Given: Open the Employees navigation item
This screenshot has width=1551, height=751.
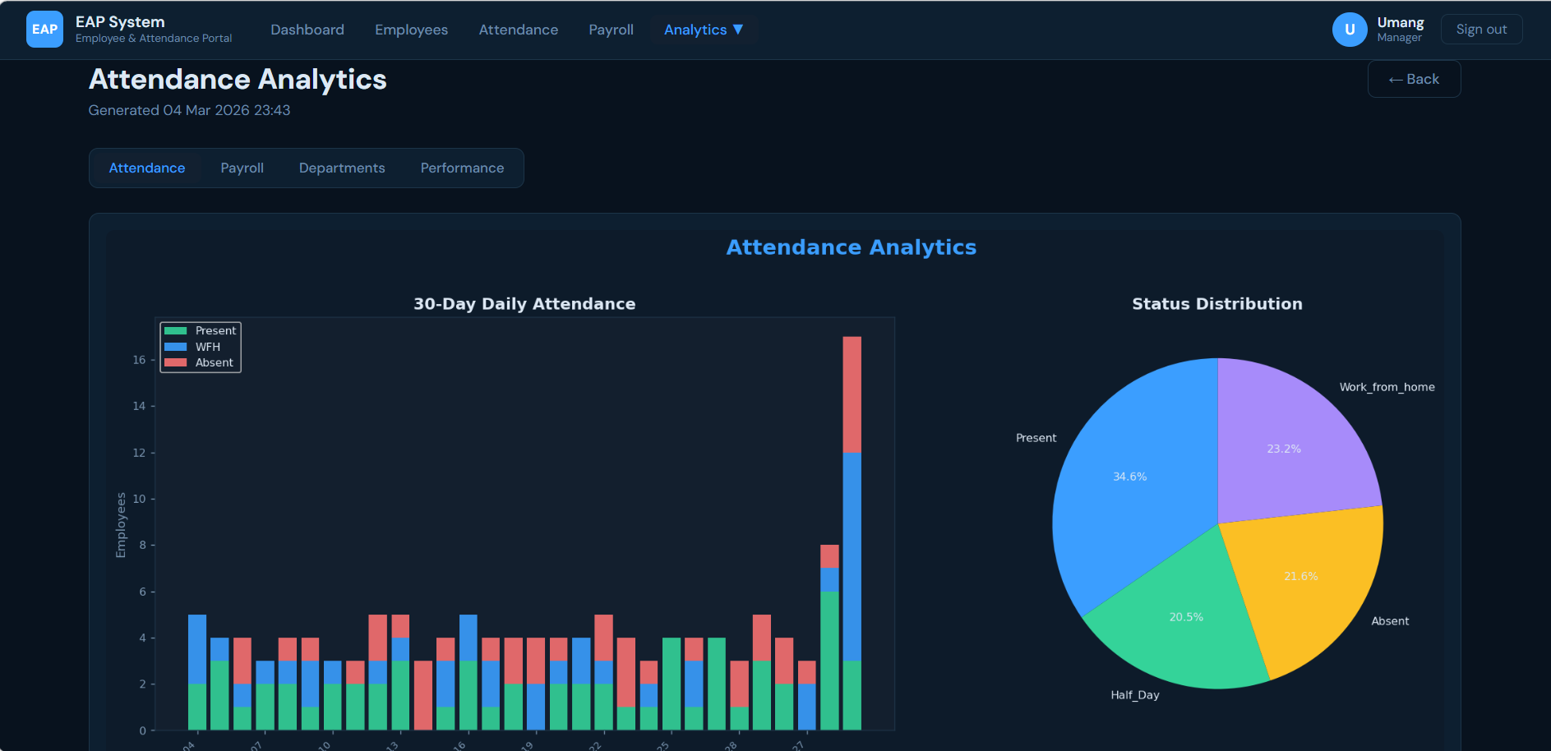Looking at the screenshot, I should click(x=411, y=30).
